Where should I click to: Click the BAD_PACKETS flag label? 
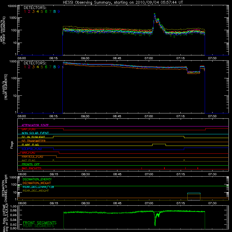click(x=32, y=168)
